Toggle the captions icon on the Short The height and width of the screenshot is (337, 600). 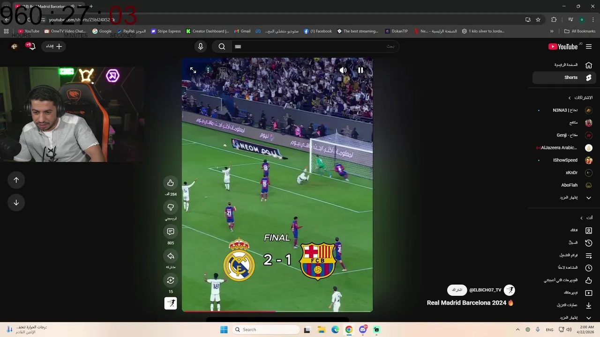pos(223,70)
